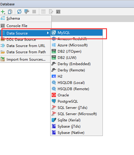Click the Sybase (jTds) blue icon
134x155 pixels.
[x=54, y=126]
